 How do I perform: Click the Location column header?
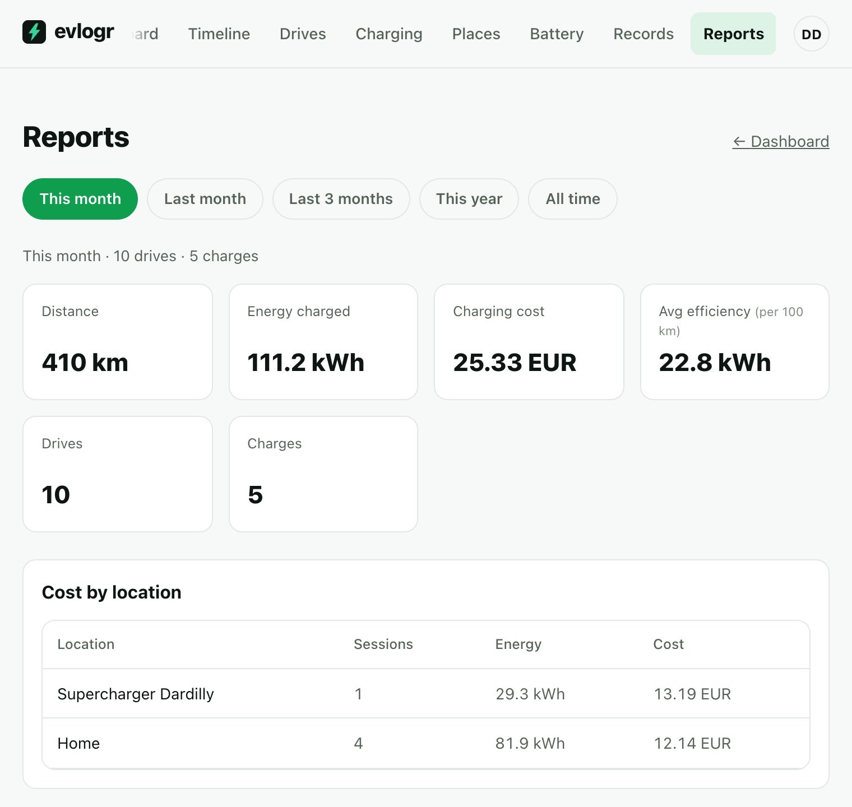[x=86, y=644]
